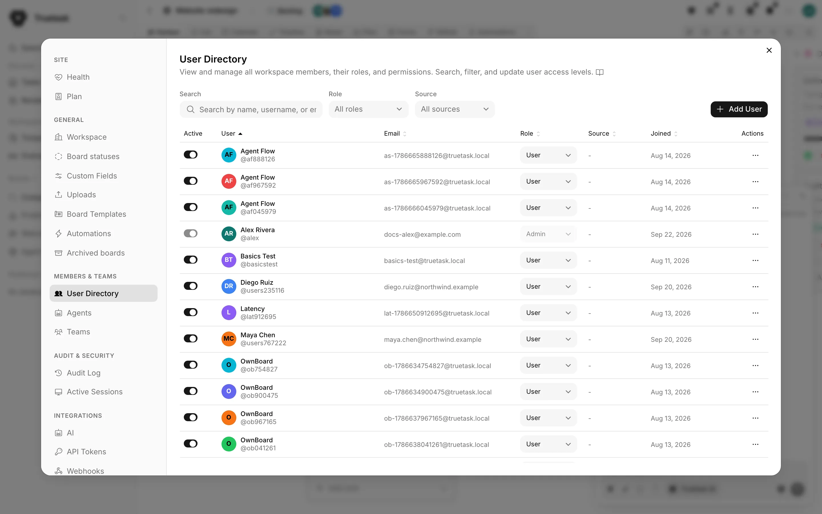Screen dimensions: 822x514
Task: Go to Workspace settings
Action: (103, 137)
